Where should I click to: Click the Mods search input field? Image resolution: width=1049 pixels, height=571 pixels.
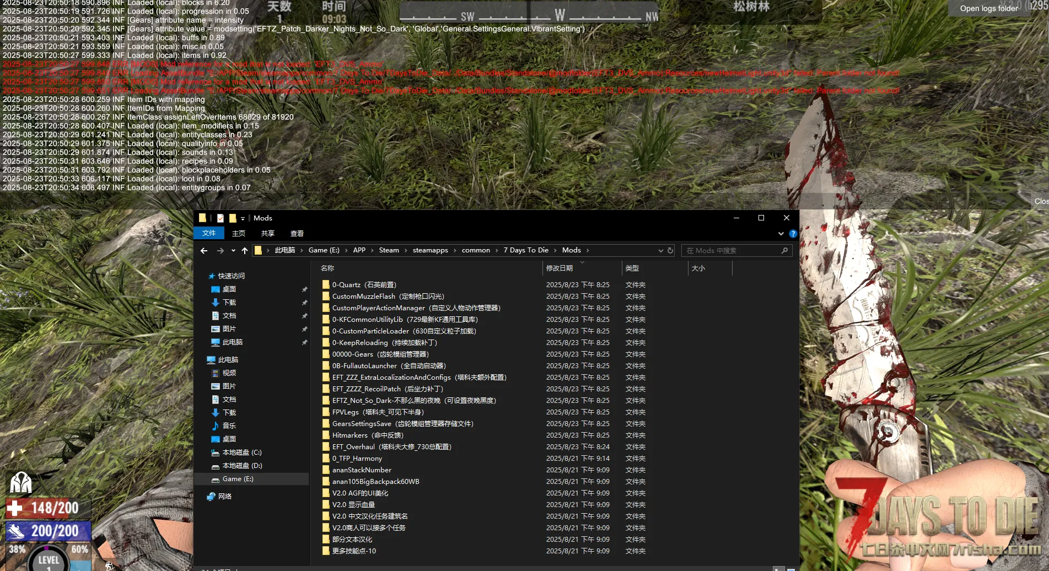730,251
